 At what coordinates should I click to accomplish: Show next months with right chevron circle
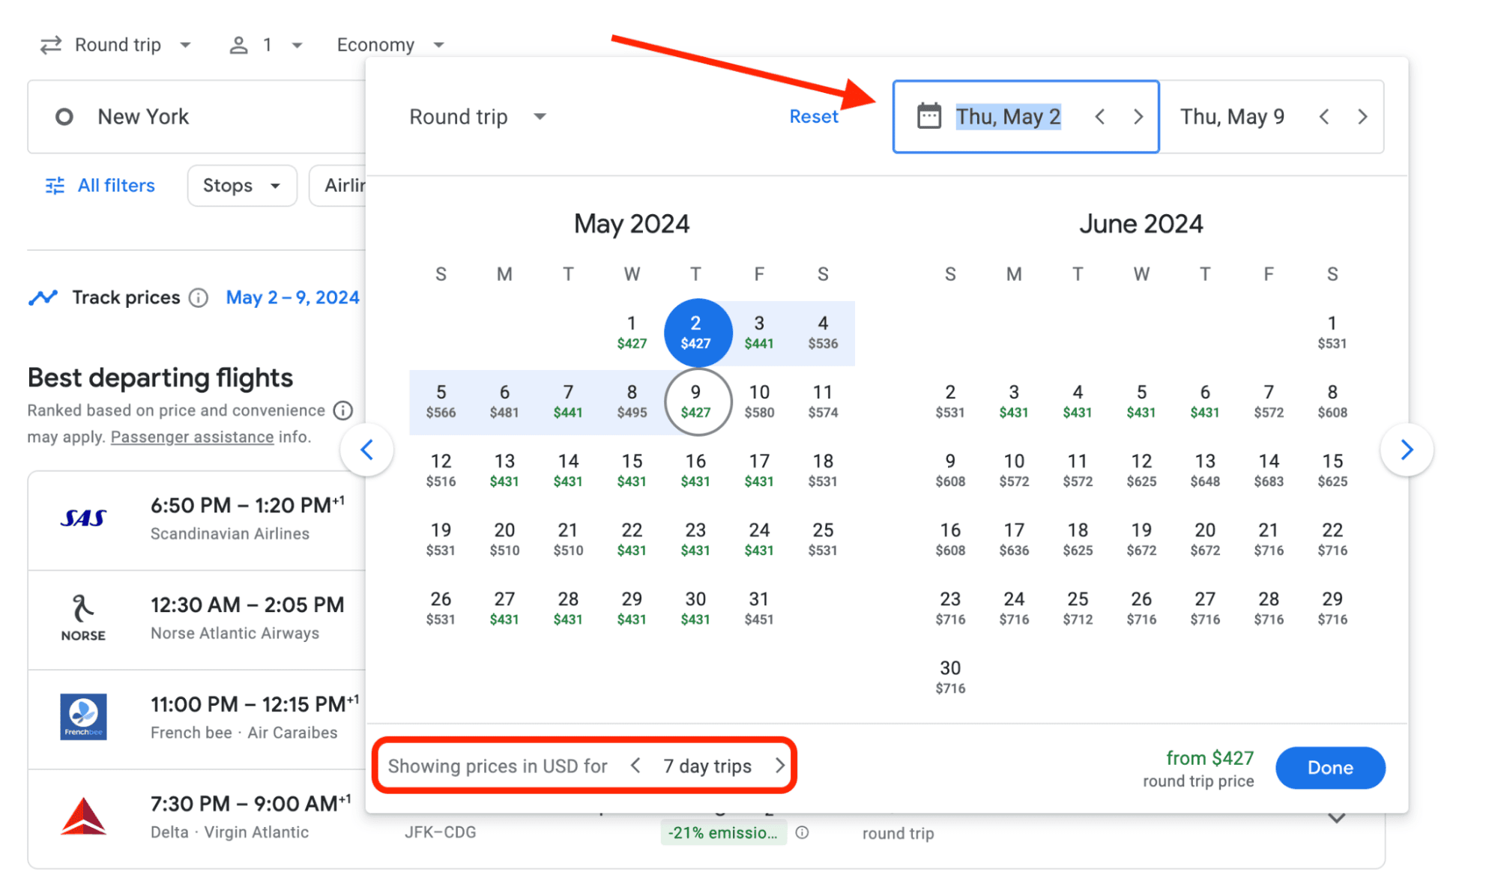click(x=1407, y=449)
